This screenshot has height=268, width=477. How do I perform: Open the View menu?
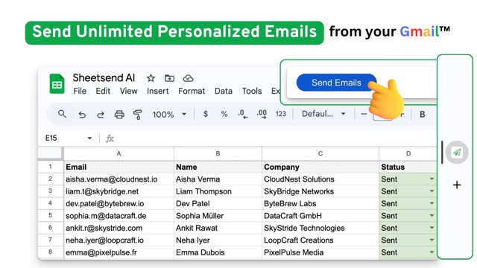(x=128, y=91)
